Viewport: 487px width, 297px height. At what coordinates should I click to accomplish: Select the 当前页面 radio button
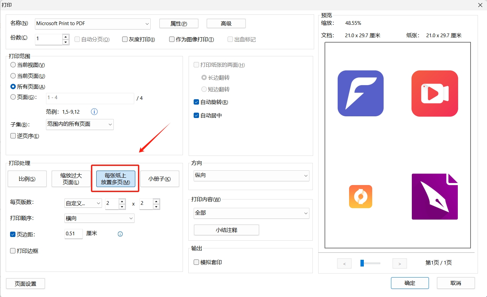coord(13,76)
